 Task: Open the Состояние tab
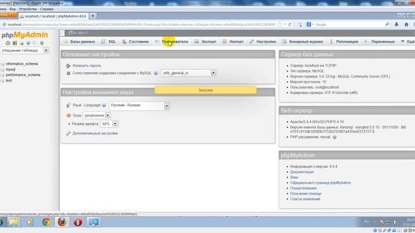[x=136, y=41]
